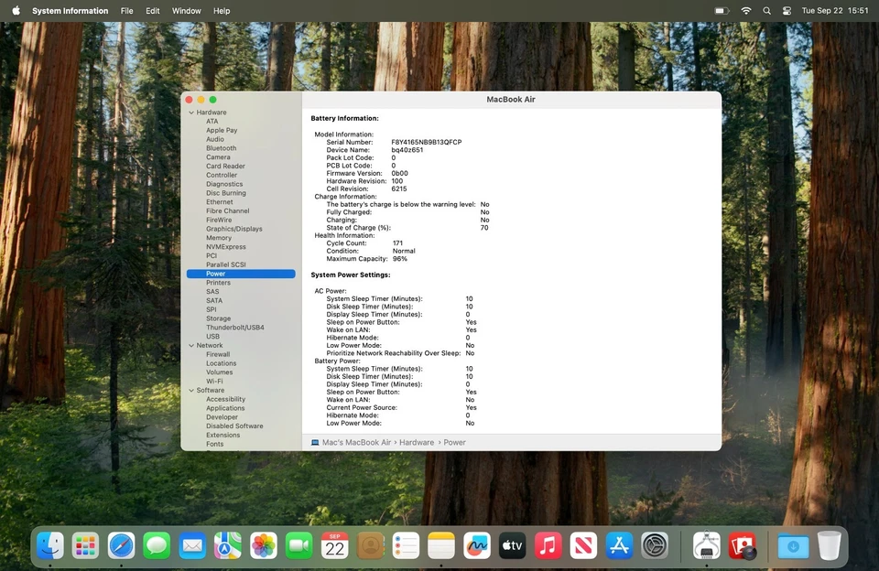879x571 pixels.
Task: Click Maximum Capacity value 96%
Action: [400, 259]
